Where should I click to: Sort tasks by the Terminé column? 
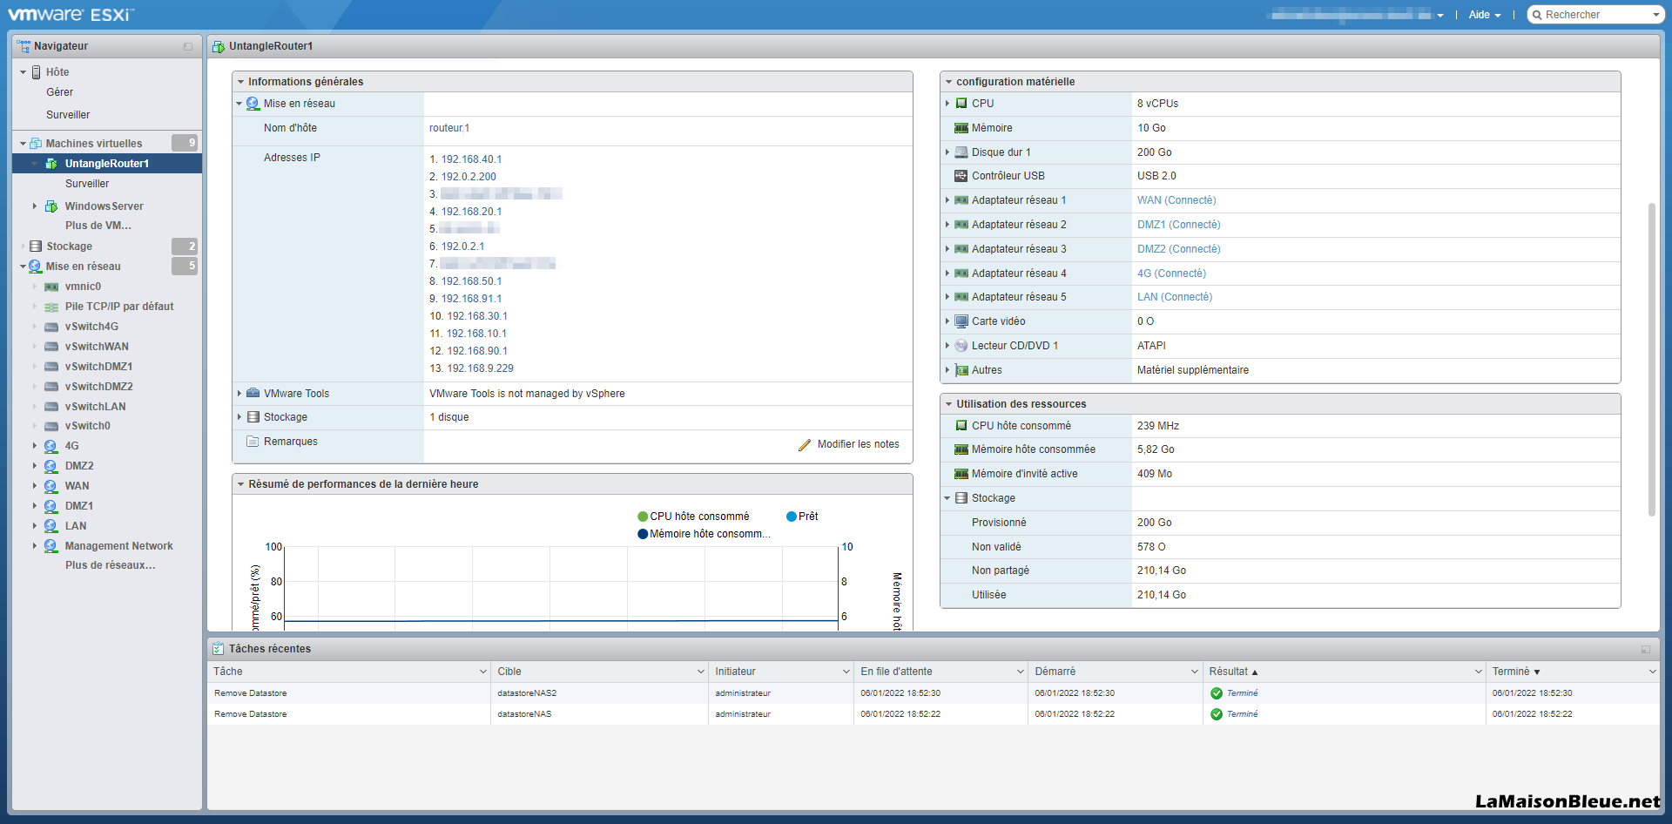pos(1516,672)
